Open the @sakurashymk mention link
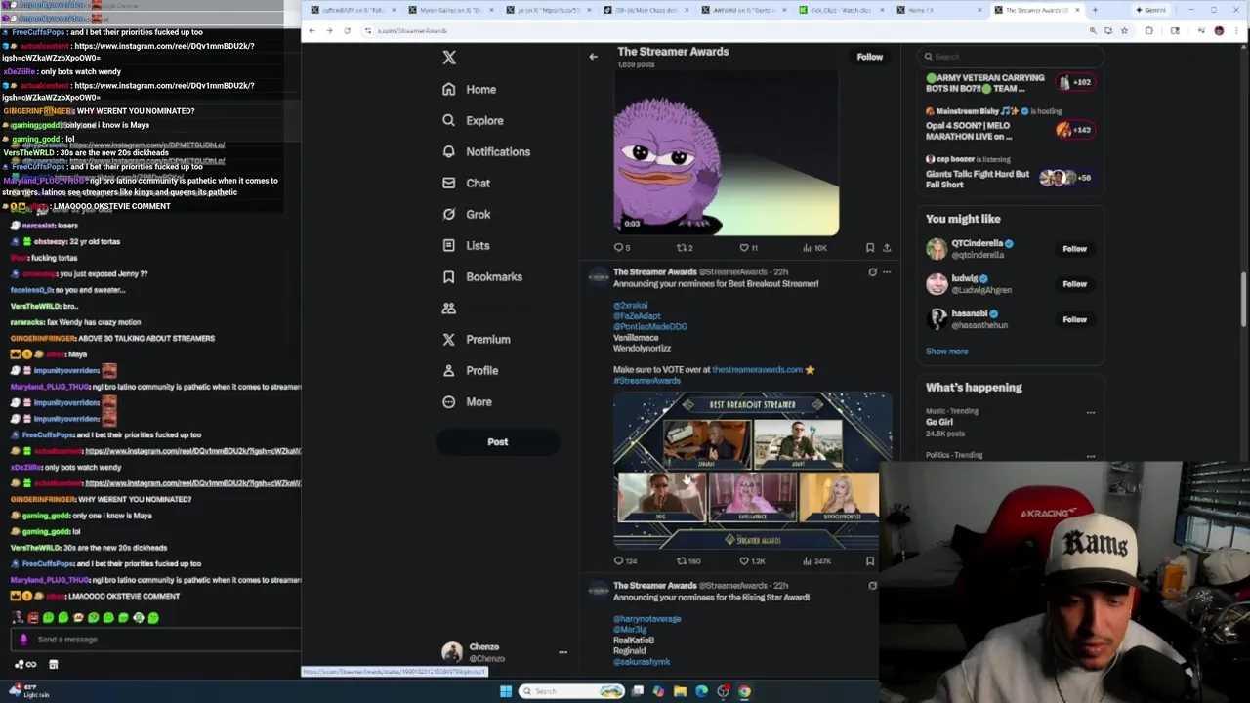 642,662
